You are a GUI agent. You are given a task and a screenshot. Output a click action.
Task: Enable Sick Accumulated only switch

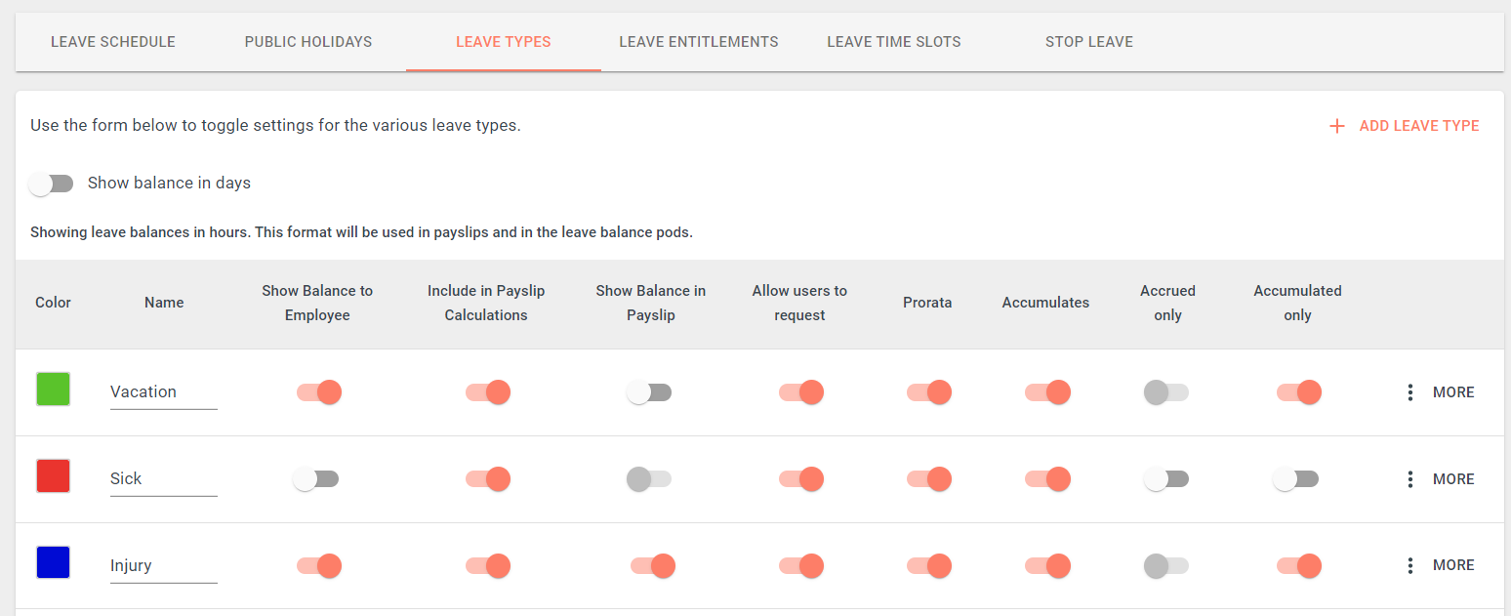[1296, 479]
